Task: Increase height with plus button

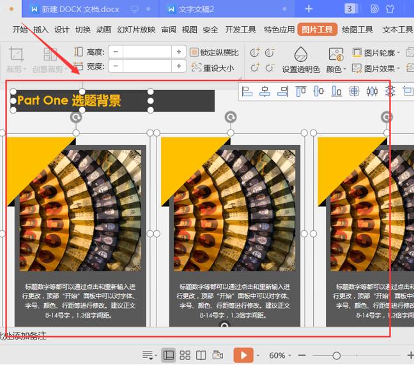Action: coord(179,52)
